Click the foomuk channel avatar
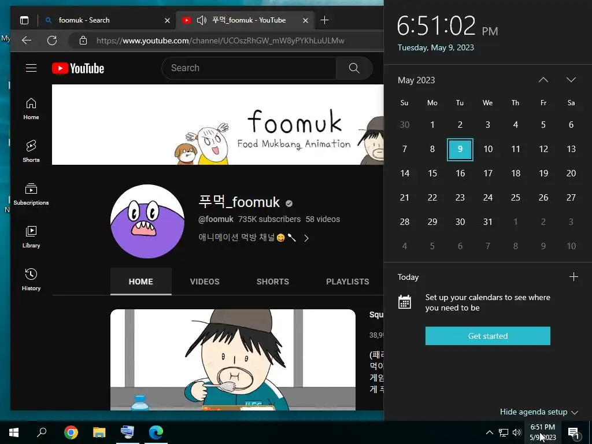 [147, 221]
